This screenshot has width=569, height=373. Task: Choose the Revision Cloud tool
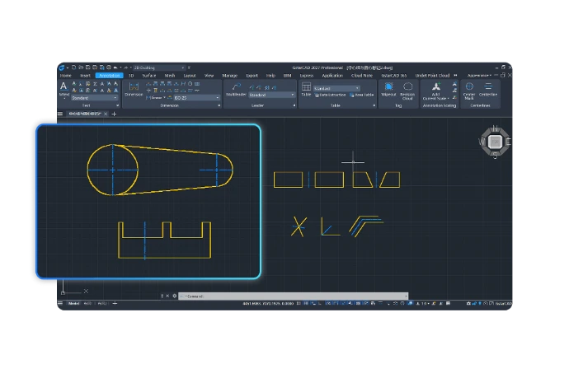(x=407, y=91)
